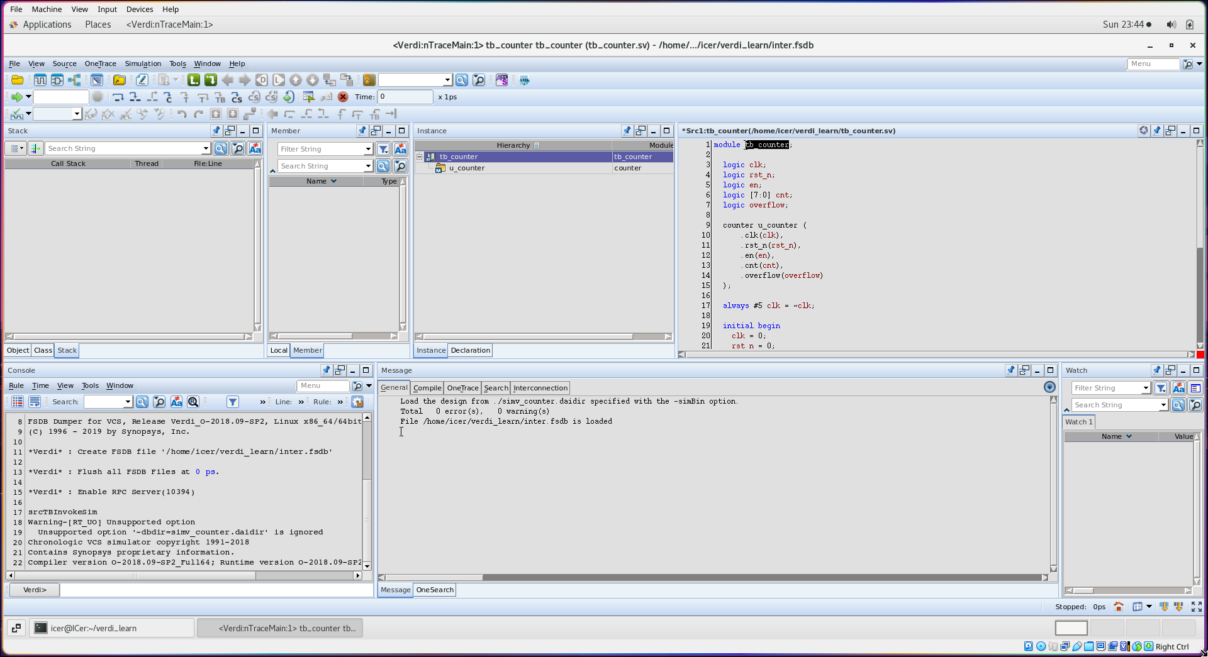The width and height of the screenshot is (1208, 657).
Task: Switch to the OneSearch tab
Action: [435, 590]
